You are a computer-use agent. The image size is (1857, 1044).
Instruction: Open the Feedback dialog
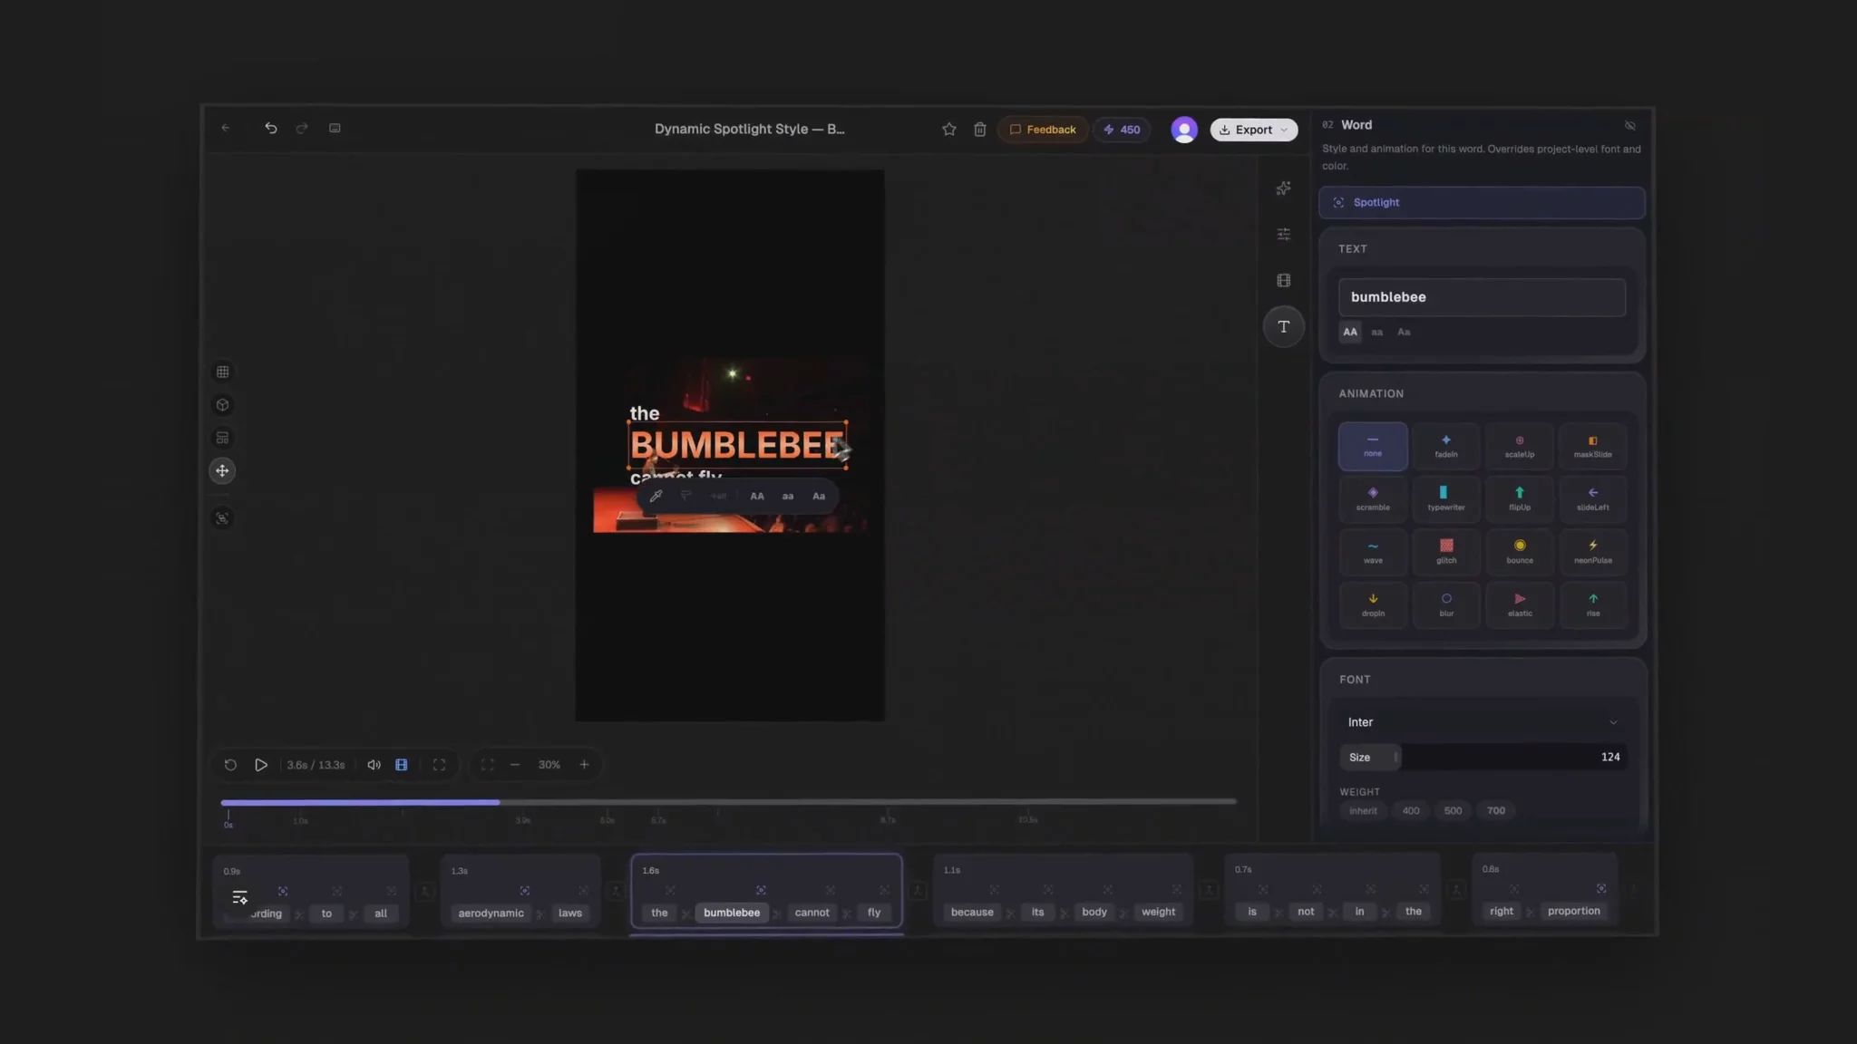point(1043,130)
